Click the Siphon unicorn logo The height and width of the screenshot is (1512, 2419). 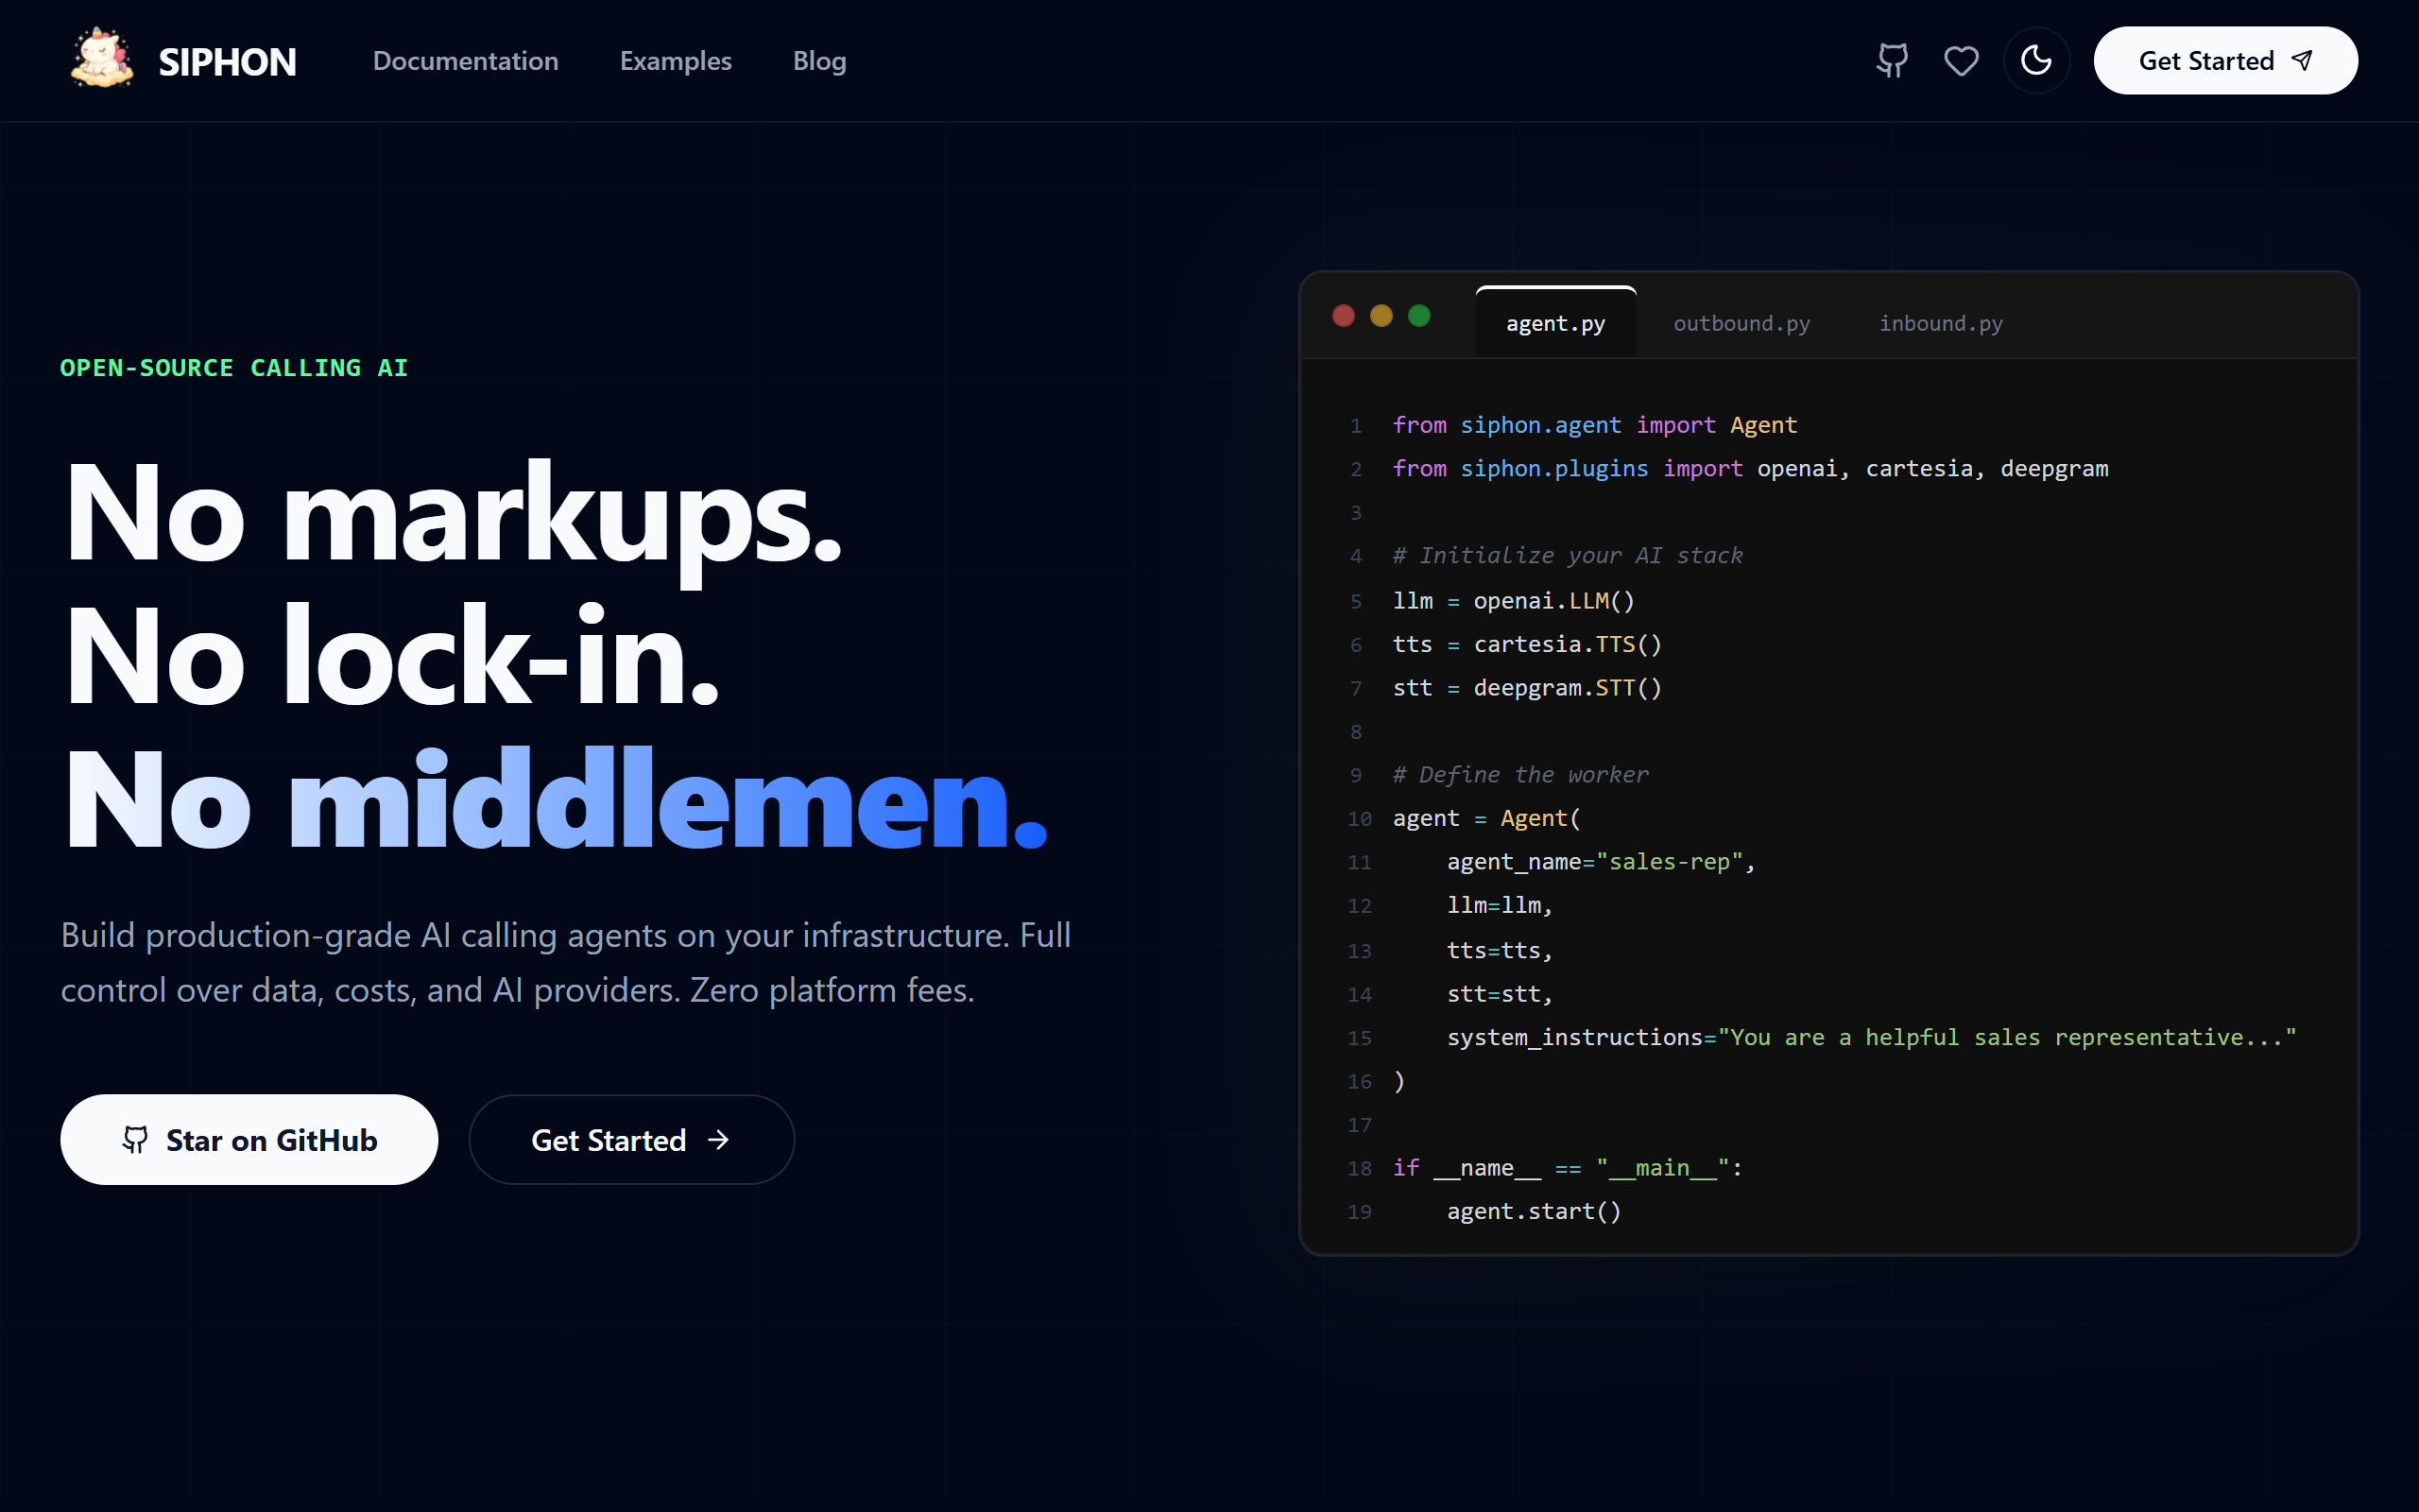(102, 59)
